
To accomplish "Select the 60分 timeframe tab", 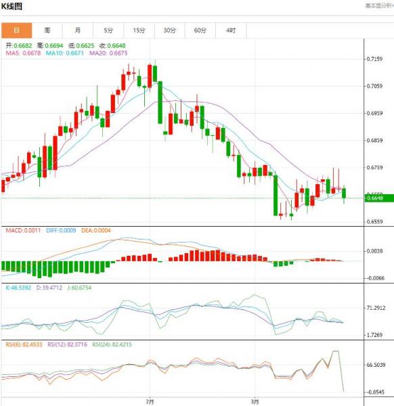I will coord(200,30).
